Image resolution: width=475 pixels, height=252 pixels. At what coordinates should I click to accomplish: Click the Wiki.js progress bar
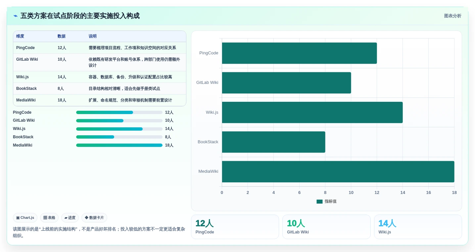click(119, 129)
